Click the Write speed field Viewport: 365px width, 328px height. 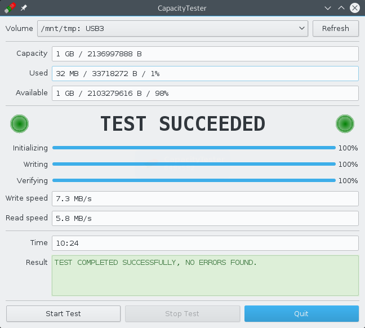pyautogui.click(x=205, y=198)
